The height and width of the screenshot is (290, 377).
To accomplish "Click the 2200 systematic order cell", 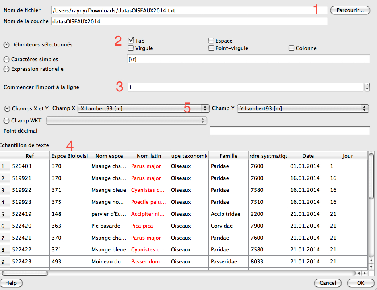I will tap(268, 214).
